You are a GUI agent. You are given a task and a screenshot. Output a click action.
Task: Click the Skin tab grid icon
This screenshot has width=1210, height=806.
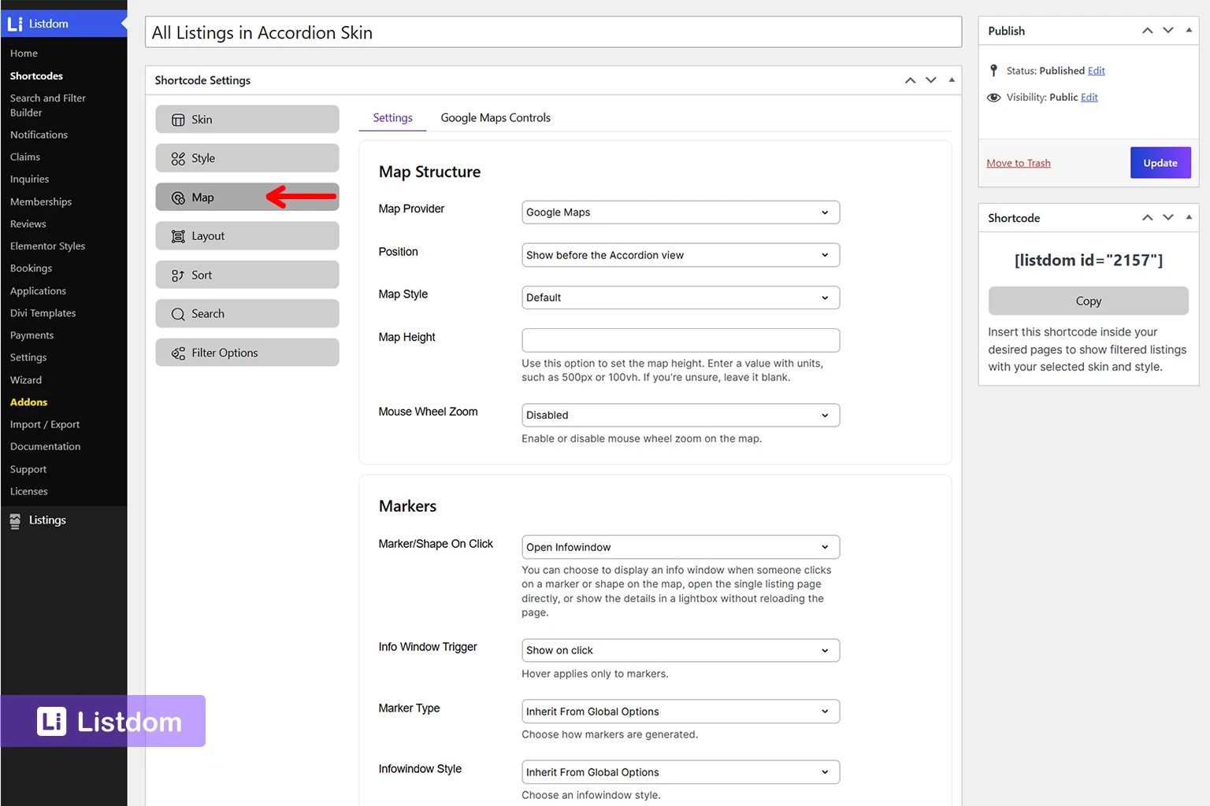click(178, 120)
